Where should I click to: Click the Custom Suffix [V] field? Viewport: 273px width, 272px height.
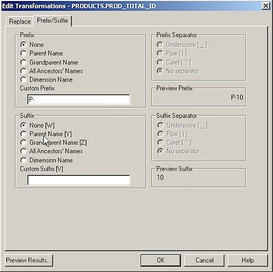point(78,180)
